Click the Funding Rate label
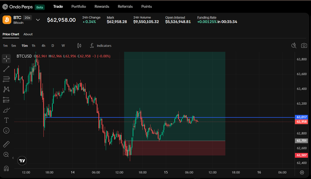 [207, 17]
